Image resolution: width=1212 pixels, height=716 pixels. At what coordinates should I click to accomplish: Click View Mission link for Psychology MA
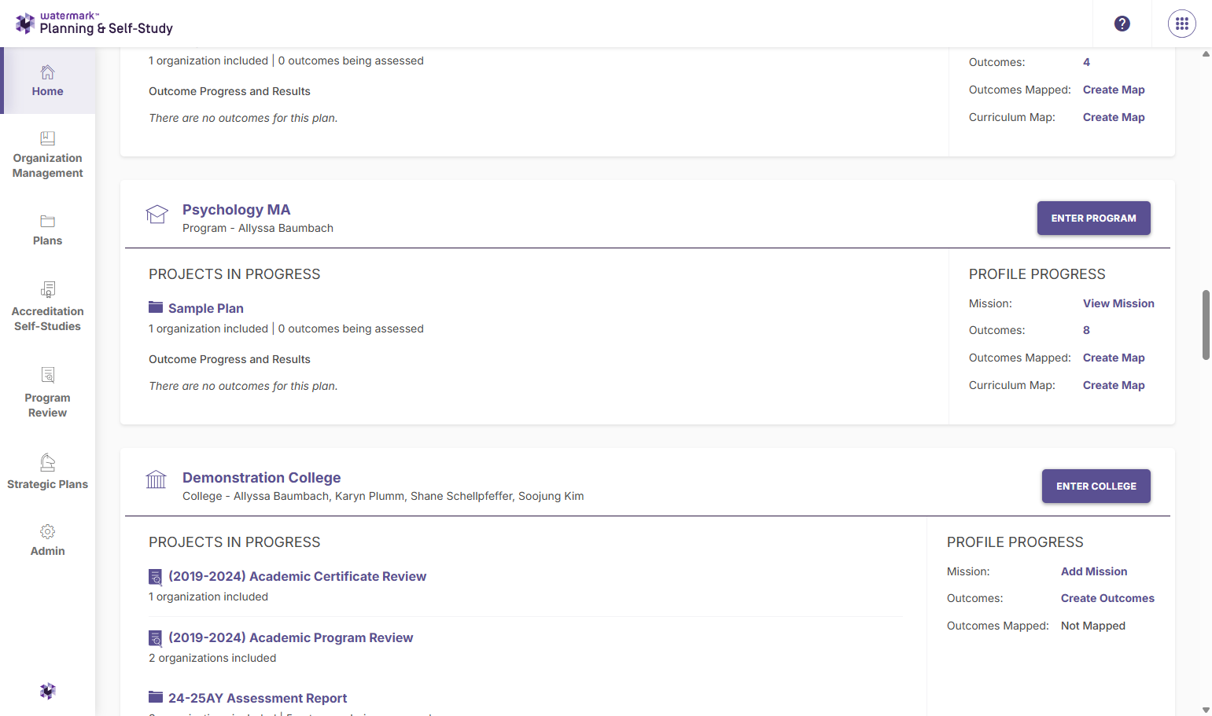tap(1118, 303)
